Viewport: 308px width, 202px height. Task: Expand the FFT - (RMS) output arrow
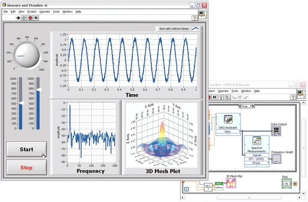[268, 159]
